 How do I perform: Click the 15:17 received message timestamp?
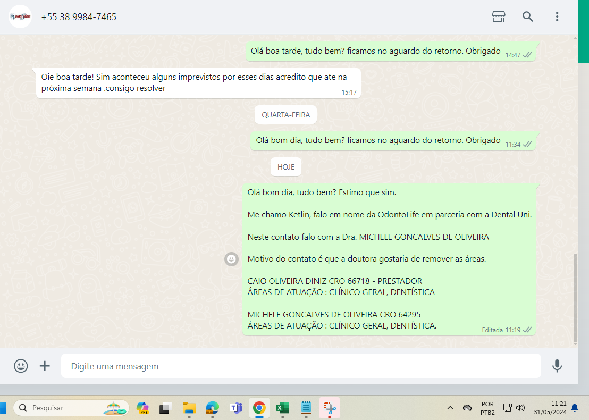(x=349, y=93)
